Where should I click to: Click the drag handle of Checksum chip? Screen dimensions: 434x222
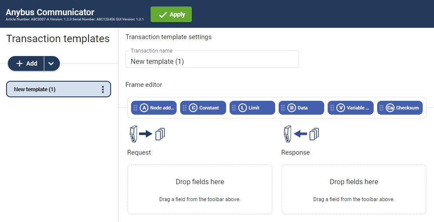click(x=381, y=108)
